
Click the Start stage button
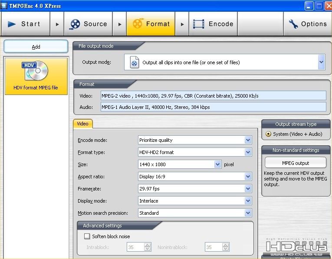[x=26, y=24]
